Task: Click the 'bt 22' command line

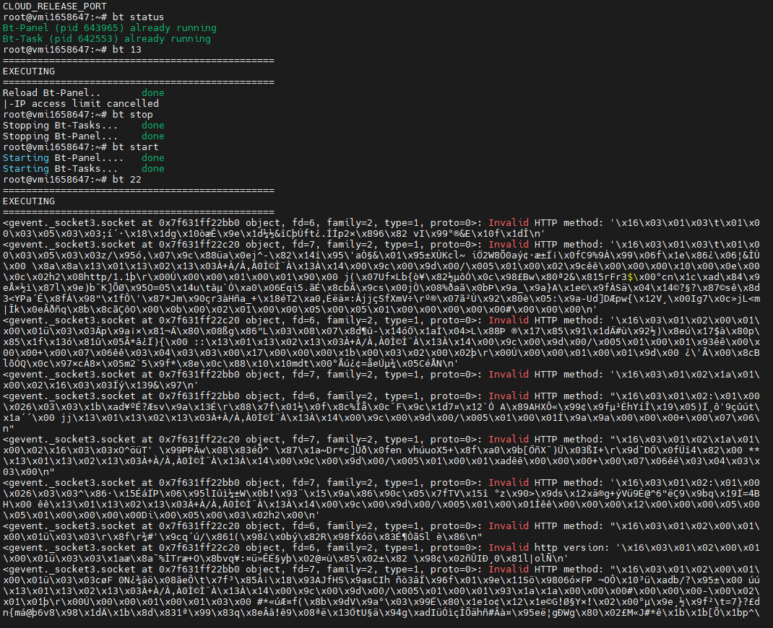Action: pyautogui.click(x=72, y=180)
